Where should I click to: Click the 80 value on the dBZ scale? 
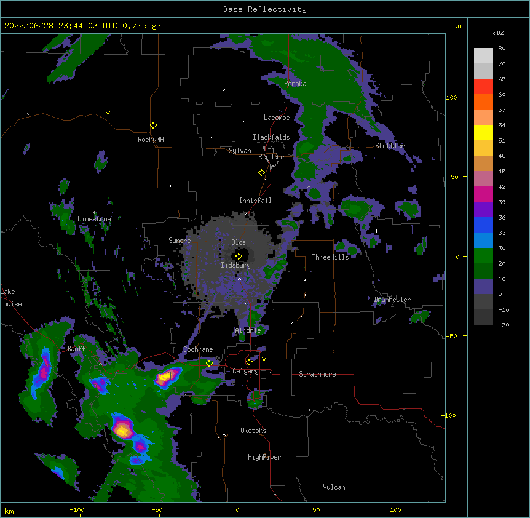[502, 49]
